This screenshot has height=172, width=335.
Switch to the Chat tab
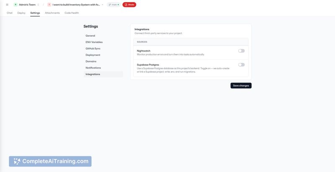click(10, 13)
